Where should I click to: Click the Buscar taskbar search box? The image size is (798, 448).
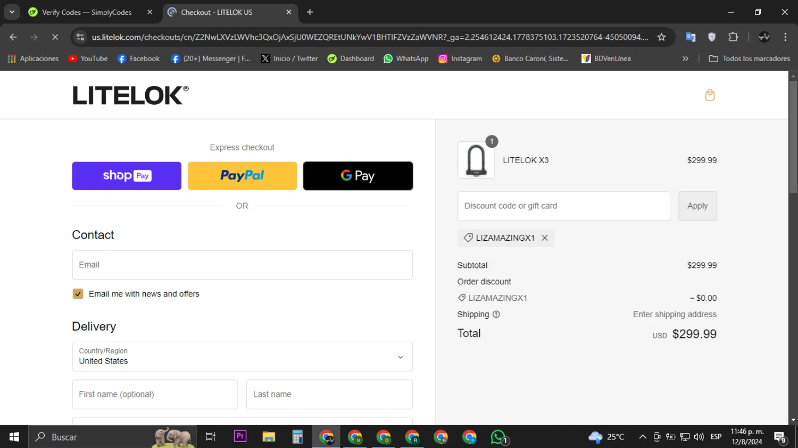[x=112, y=437]
